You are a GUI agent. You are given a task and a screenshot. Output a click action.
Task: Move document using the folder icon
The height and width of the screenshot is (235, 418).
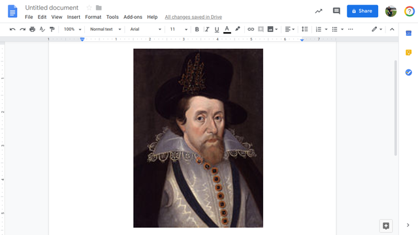99,8
